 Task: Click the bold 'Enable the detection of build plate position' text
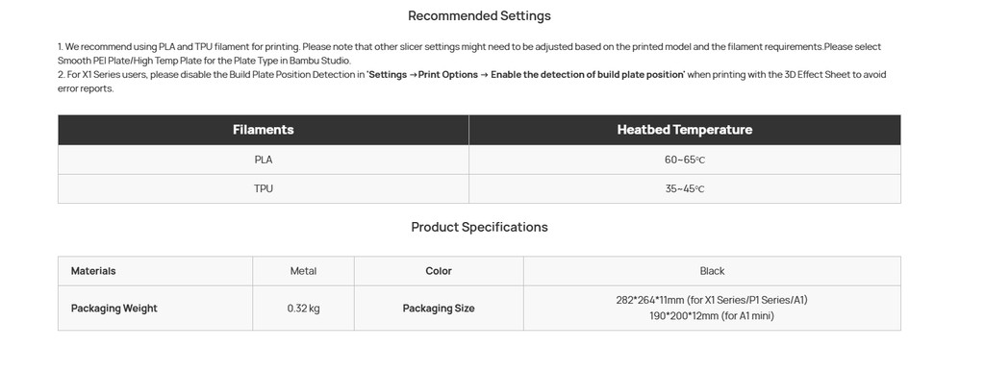(588, 74)
